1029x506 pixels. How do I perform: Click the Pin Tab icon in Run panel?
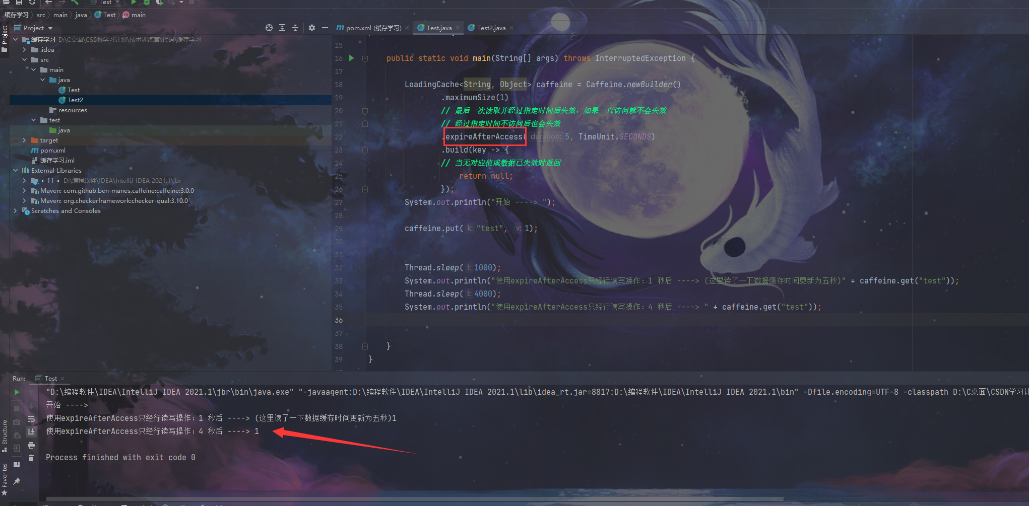point(17,481)
